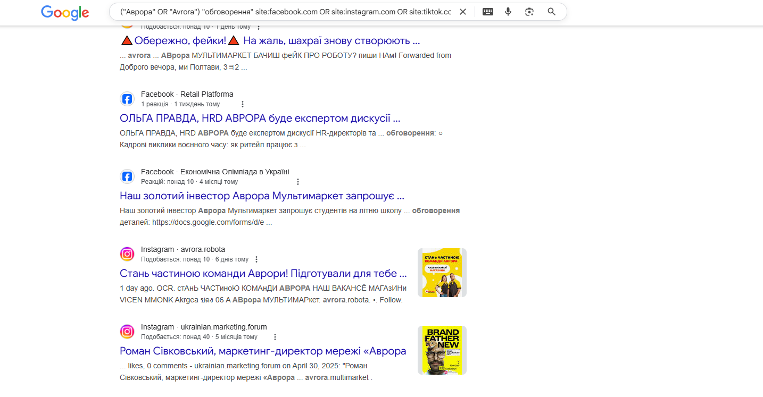Click the snippet mentioning 'Кадрові виклики воєнного часу'
Screen dimensions: 763x397
point(281,139)
